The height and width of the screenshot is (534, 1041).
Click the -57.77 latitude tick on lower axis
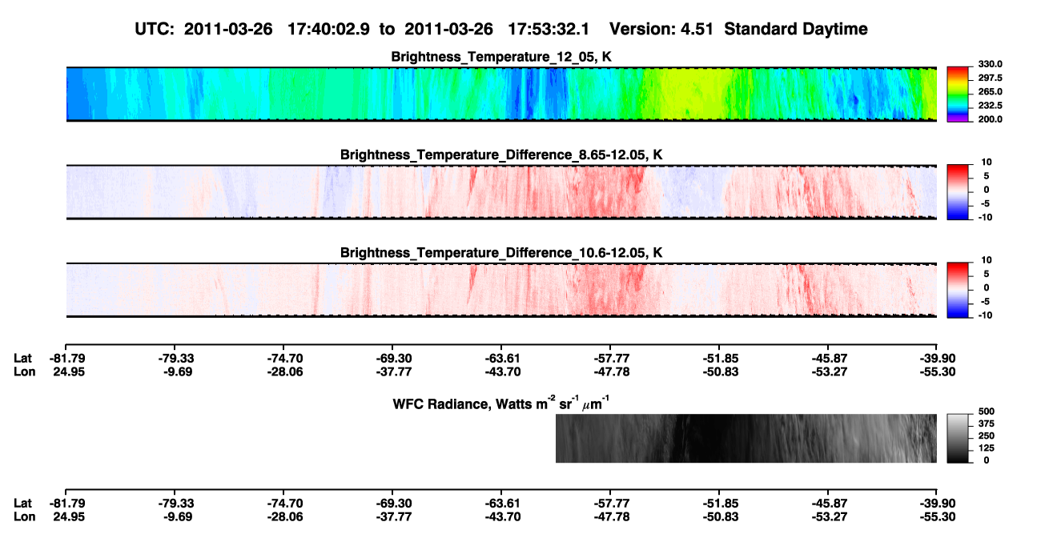tap(609, 504)
